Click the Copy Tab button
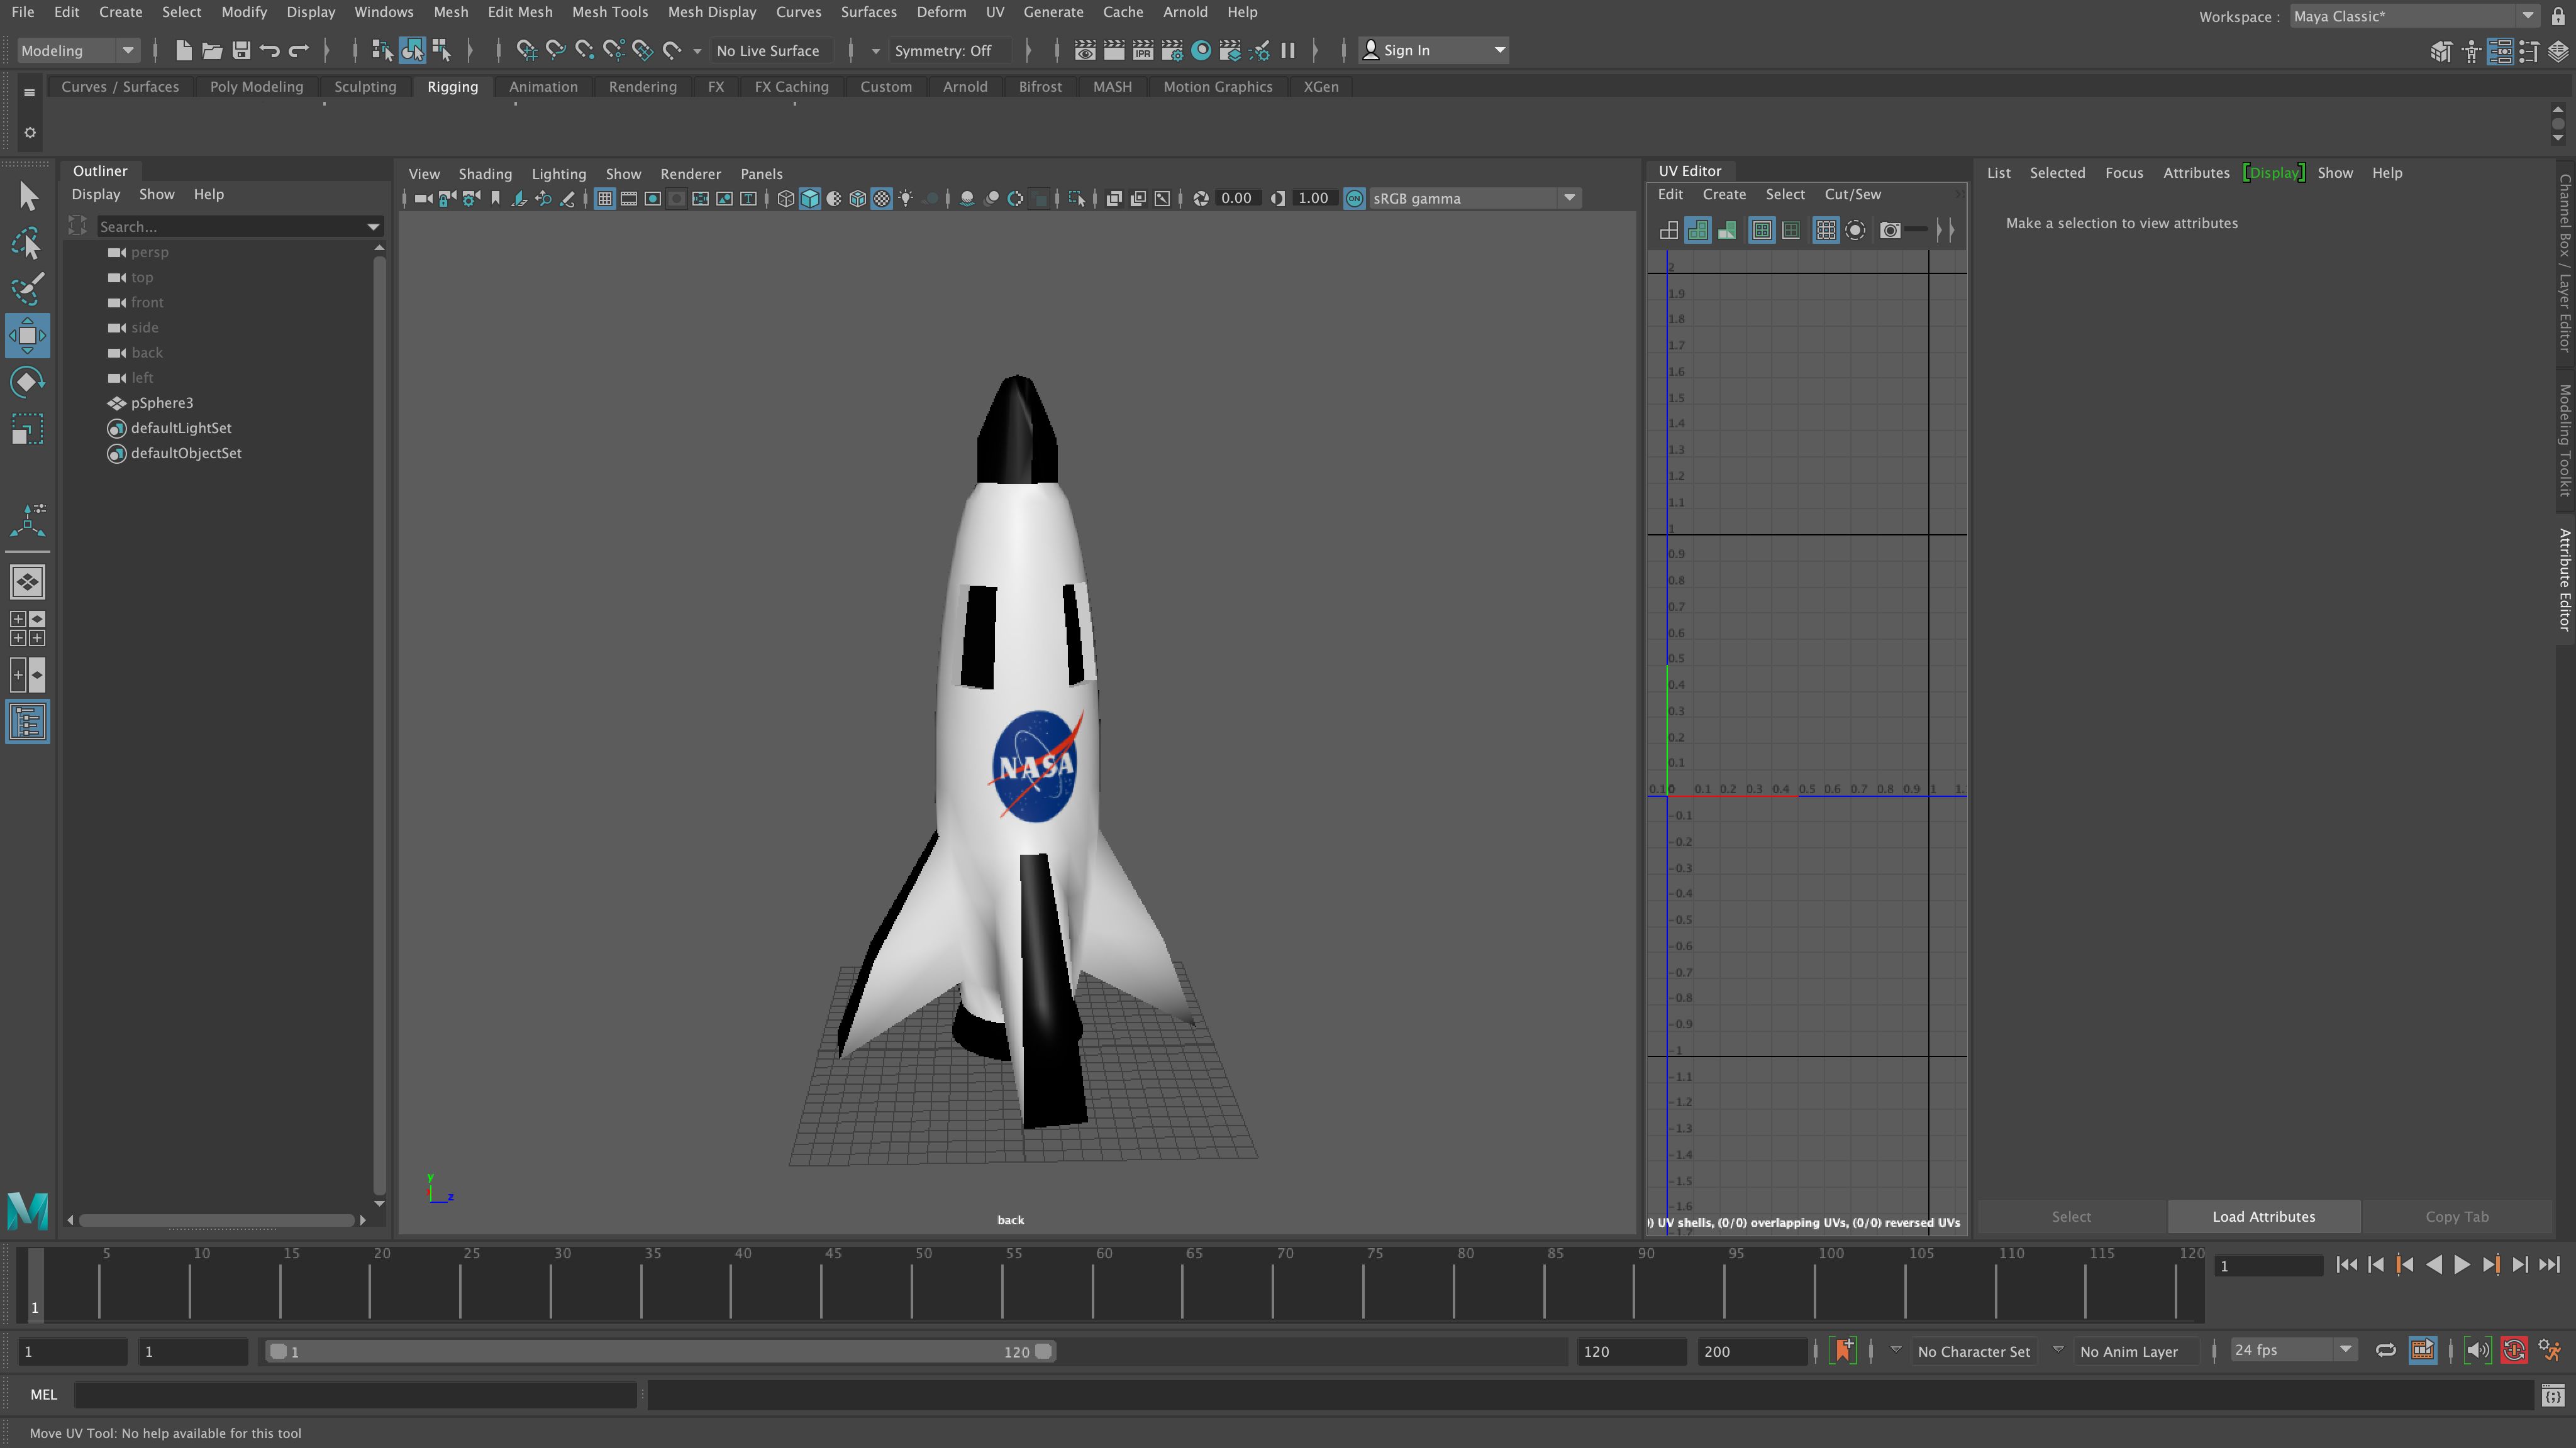Image resolution: width=2576 pixels, height=1448 pixels. click(2456, 1216)
